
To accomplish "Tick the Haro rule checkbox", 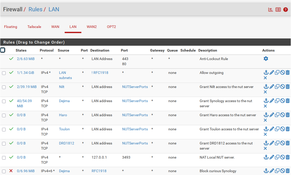I will pyautogui.click(x=4, y=115).
